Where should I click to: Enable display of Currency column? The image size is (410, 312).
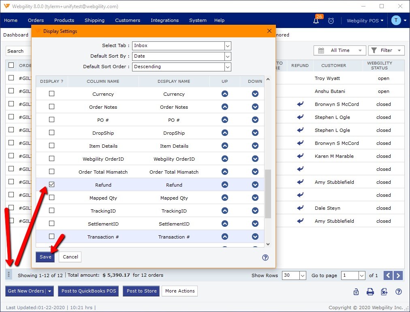(x=51, y=94)
